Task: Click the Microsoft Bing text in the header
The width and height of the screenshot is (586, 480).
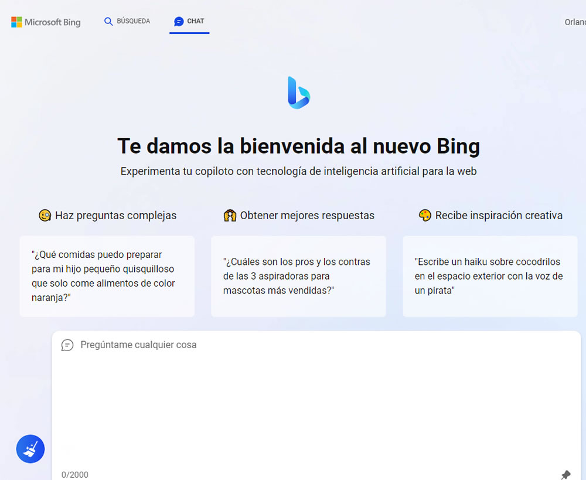Action: pyautogui.click(x=53, y=22)
